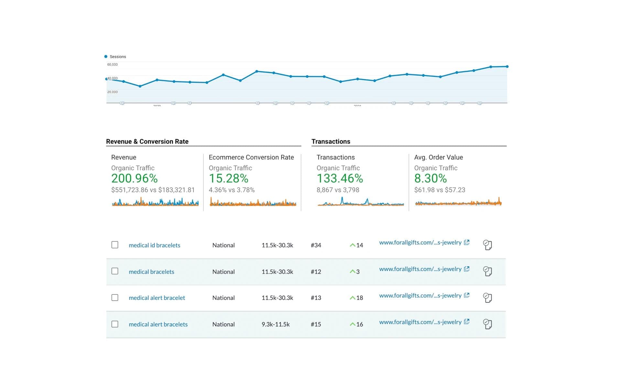Switch to the Transactions section header
The width and height of the screenshot is (621, 390).
tap(331, 141)
